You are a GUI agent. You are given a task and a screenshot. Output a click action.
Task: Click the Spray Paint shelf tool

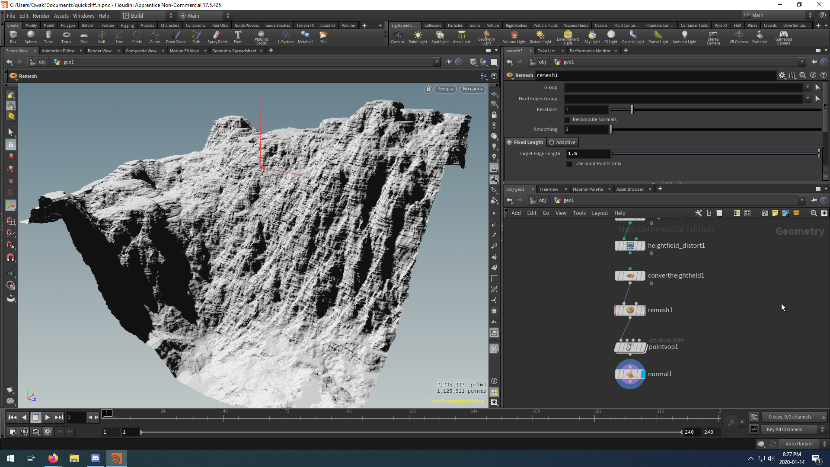click(x=217, y=37)
